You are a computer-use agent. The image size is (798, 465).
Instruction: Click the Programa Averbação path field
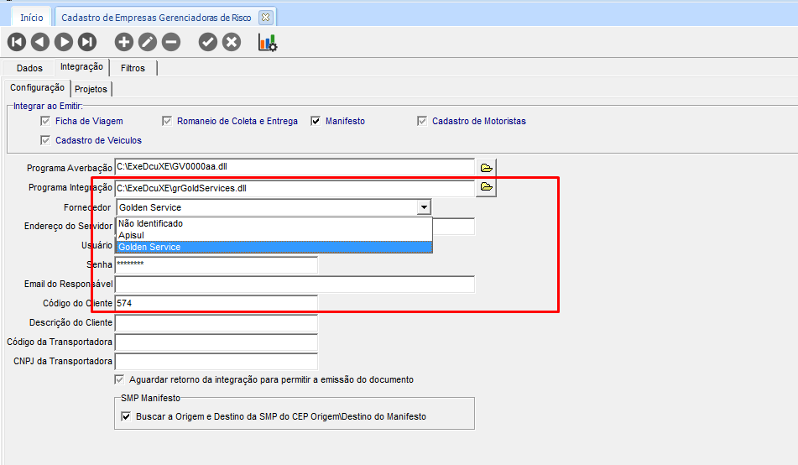click(x=295, y=167)
